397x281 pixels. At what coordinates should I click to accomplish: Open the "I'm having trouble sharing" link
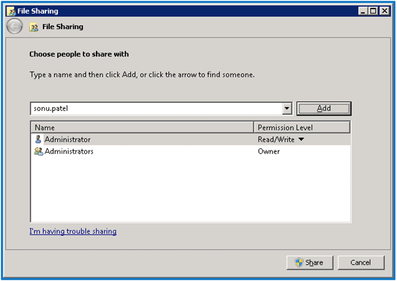(73, 231)
